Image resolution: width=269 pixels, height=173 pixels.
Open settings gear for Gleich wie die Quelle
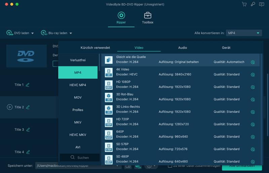pyautogui.click(x=253, y=62)
